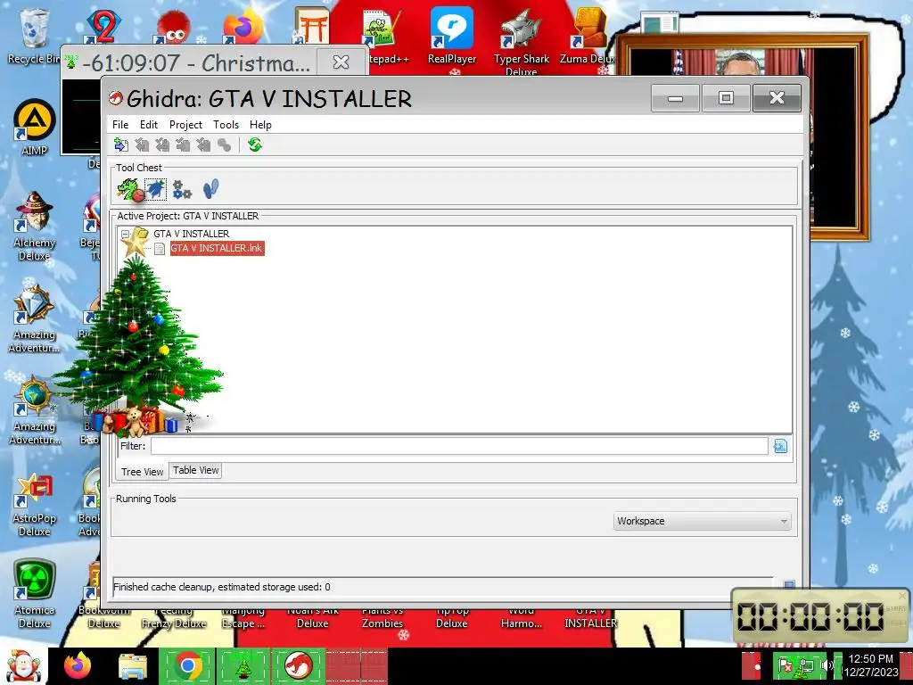Click the 'Tool Chest' panel label
913x685 pixels.
(x=138, y=168)
